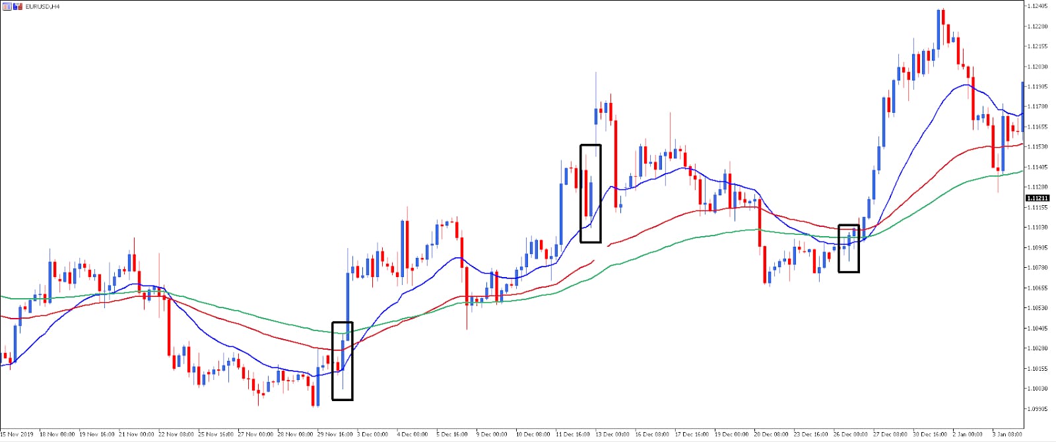Click the 1.11030 price level on scale
This screenshot has width=1056, height=442.
pyautogui.click(x=1038, y=227)
